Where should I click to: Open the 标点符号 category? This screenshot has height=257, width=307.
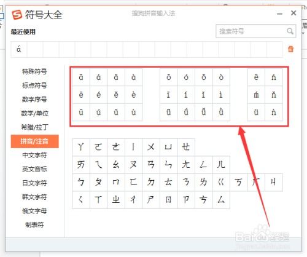tap(34, 85)
